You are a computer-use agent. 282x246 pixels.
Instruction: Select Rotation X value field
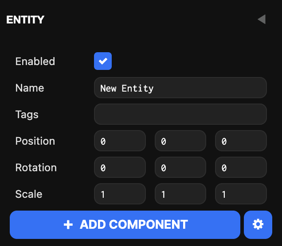120,167
